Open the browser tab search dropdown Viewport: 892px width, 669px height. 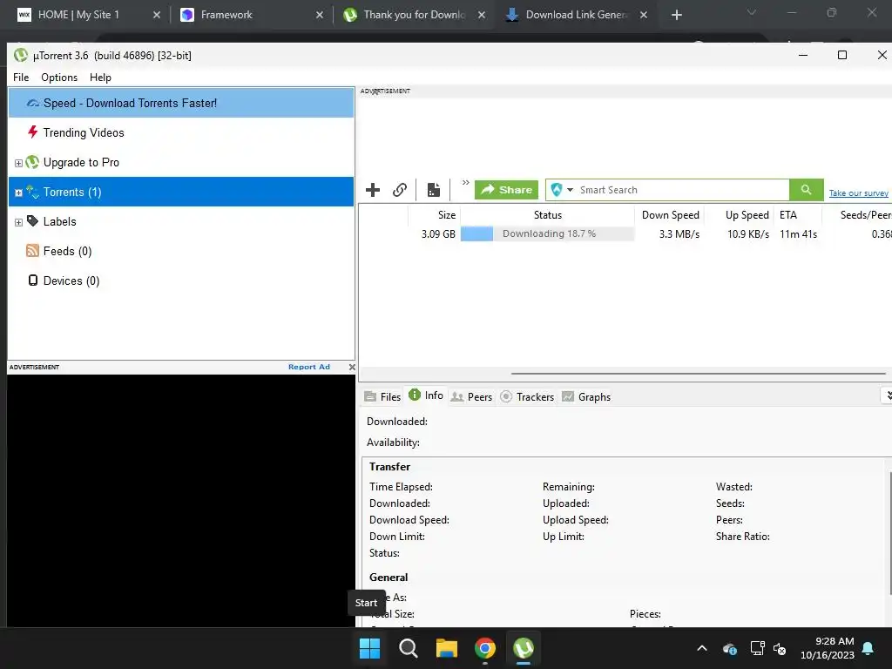(752, 12)
